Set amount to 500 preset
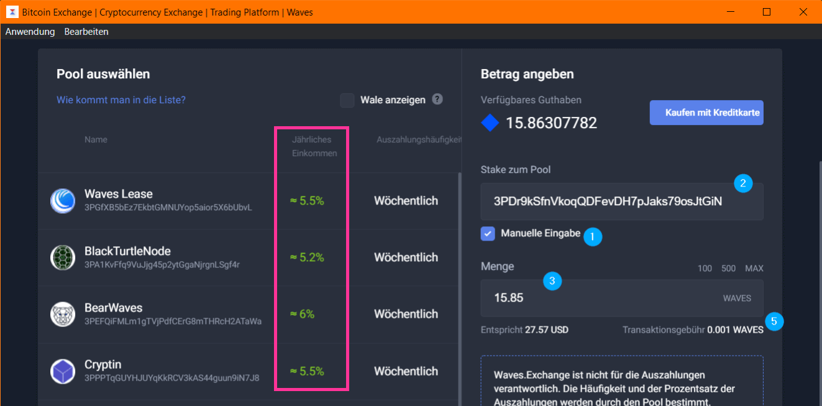 [x=729, y=269]
